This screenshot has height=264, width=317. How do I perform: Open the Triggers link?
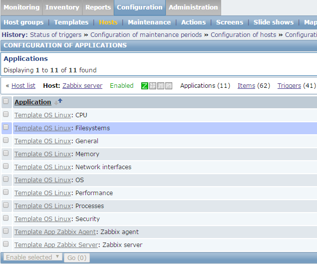click(290, 86)
